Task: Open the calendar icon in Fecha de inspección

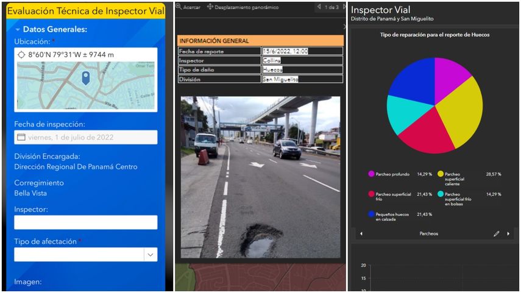Action: click(x=21, y=137)
